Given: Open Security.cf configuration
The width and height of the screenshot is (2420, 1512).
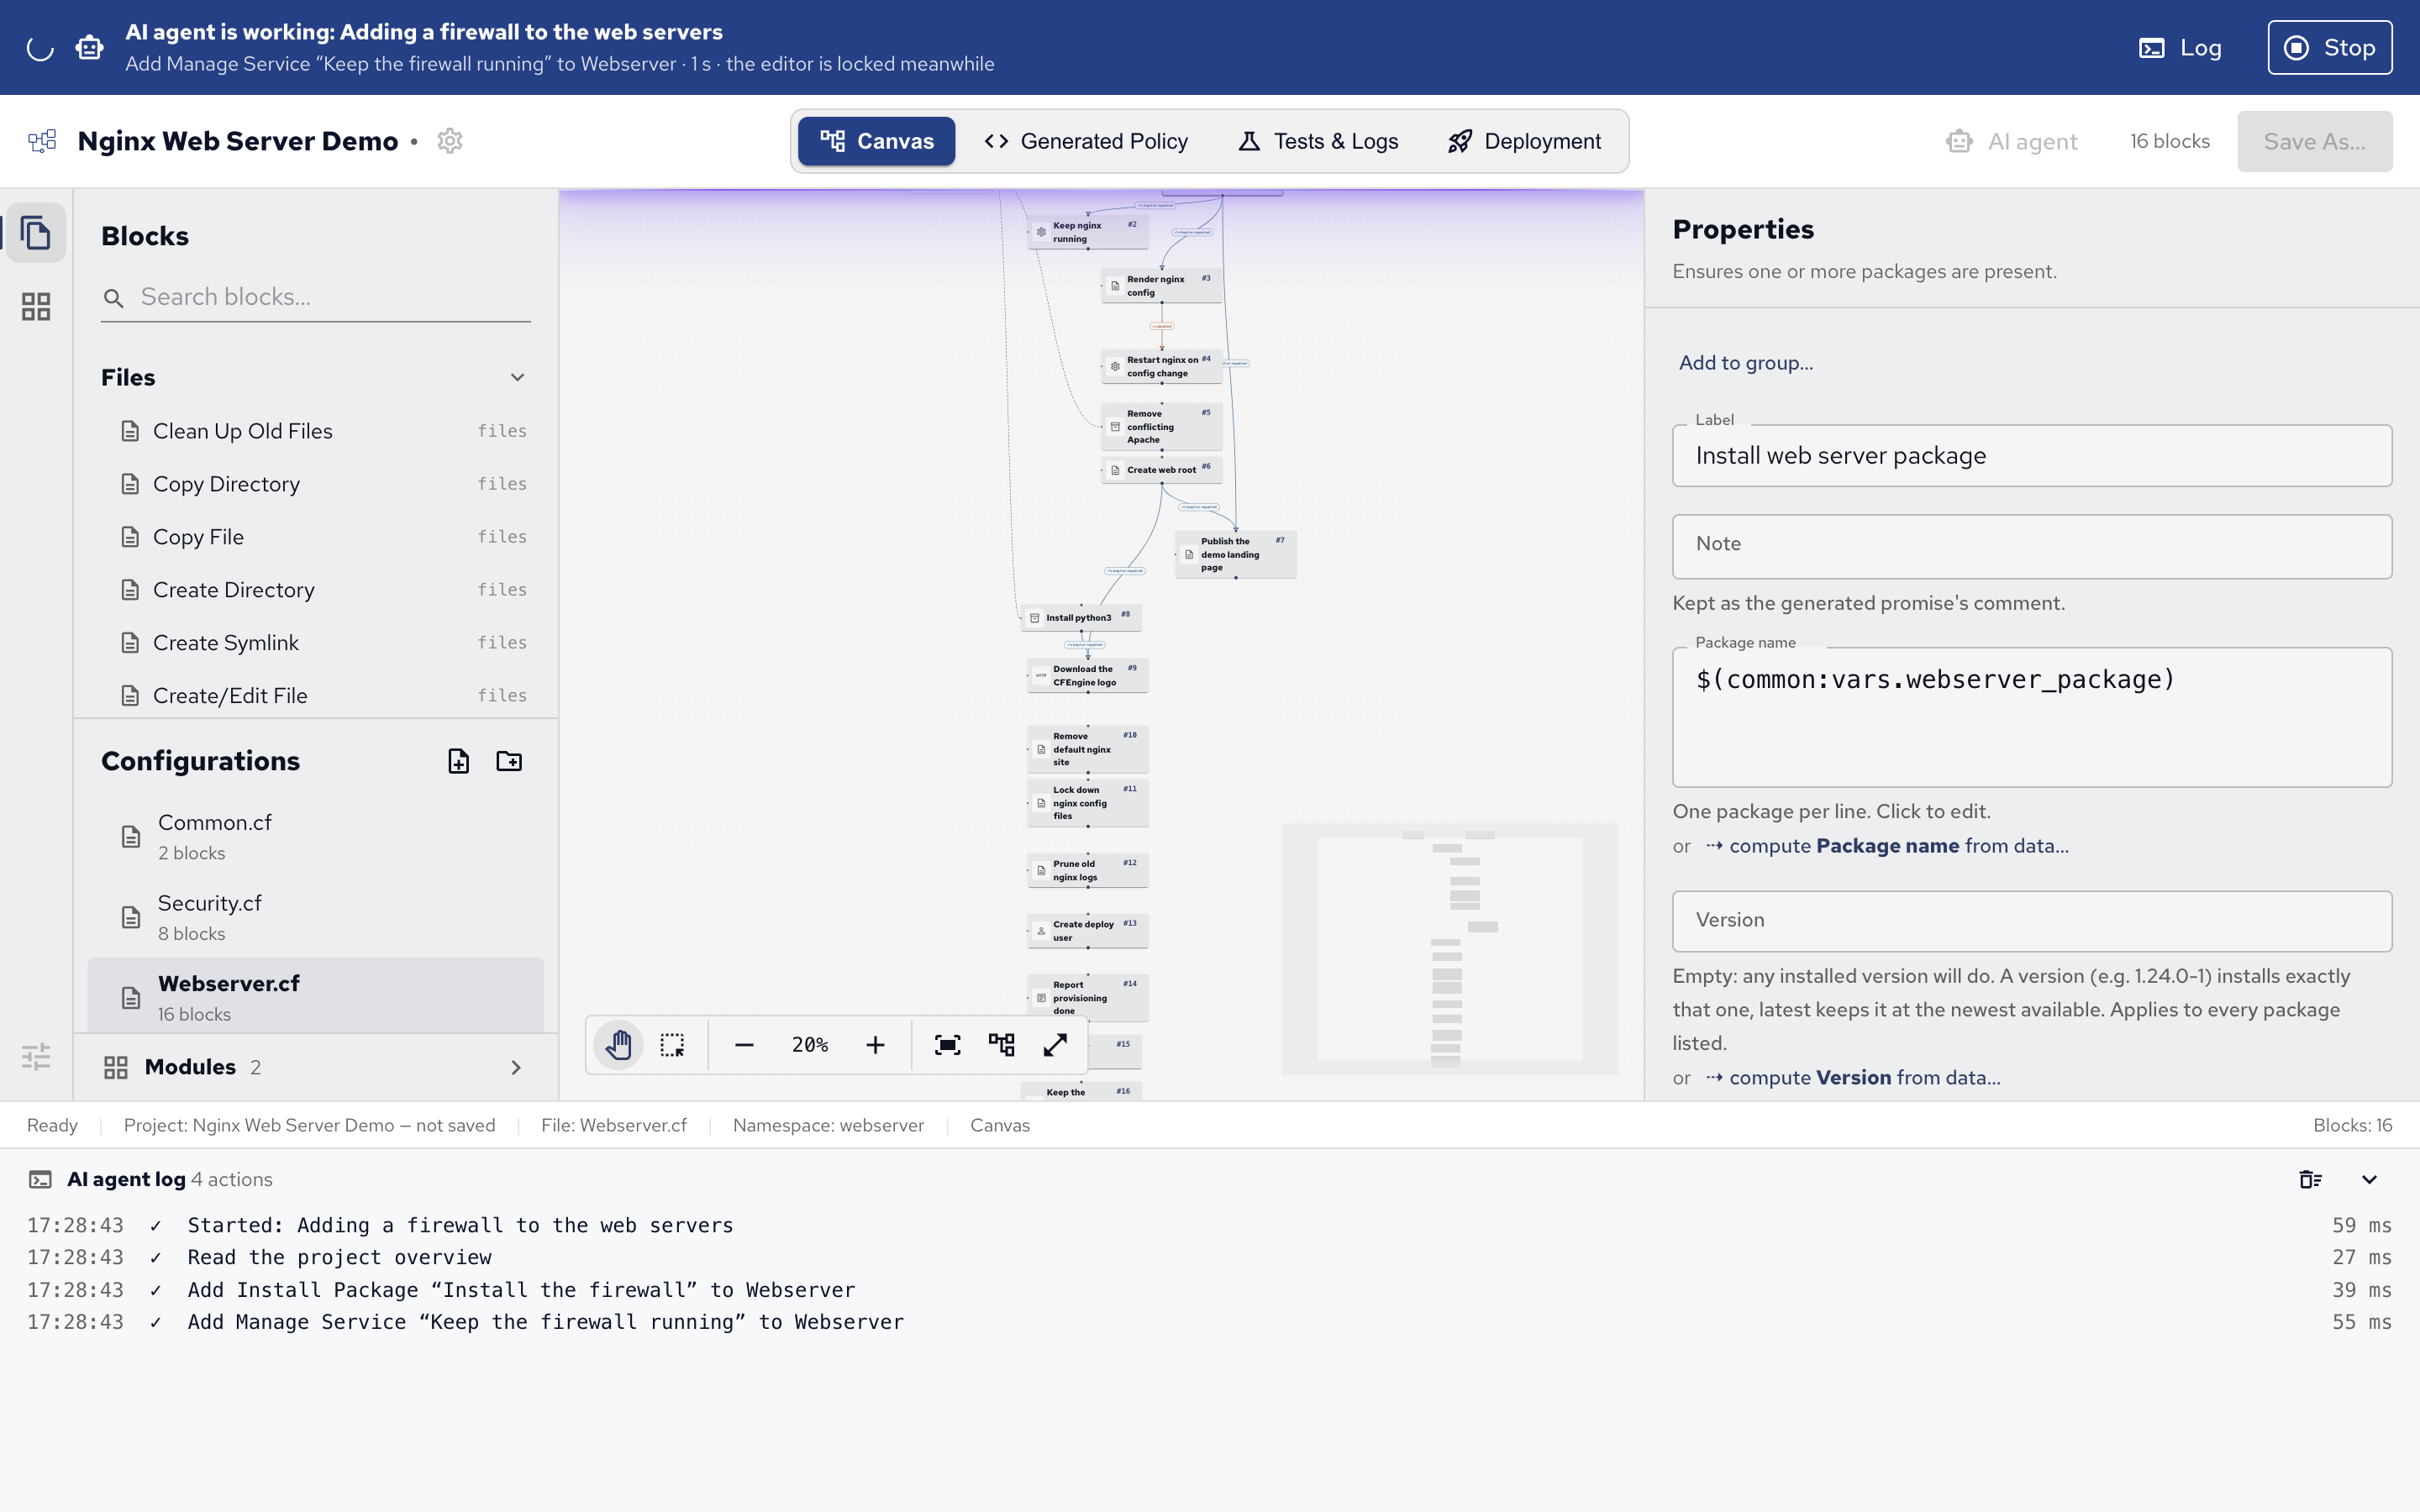Looking at the screenshot, I should point(315,917).
